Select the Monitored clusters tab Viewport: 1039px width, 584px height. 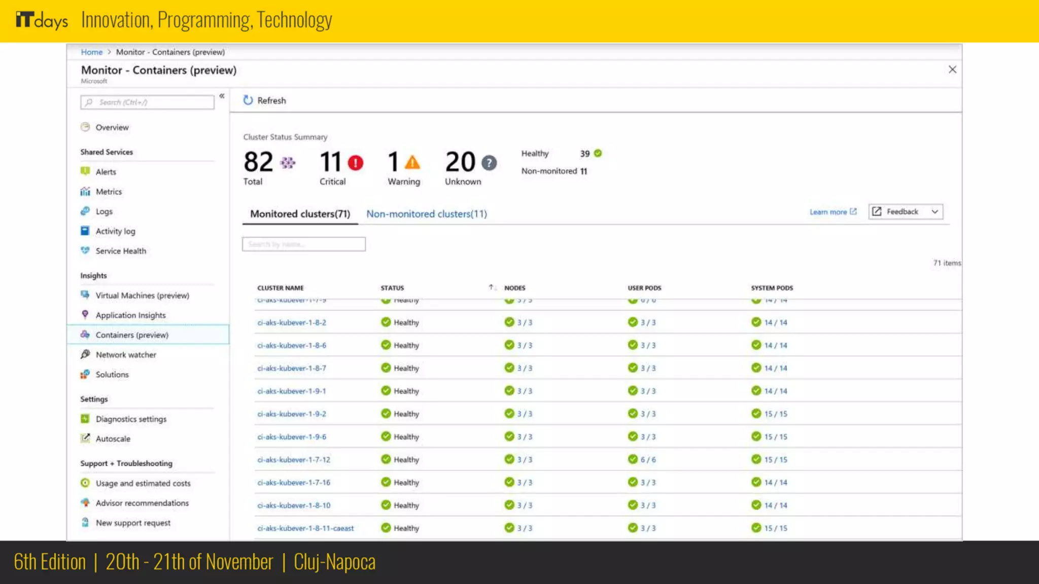coord(300,214)
